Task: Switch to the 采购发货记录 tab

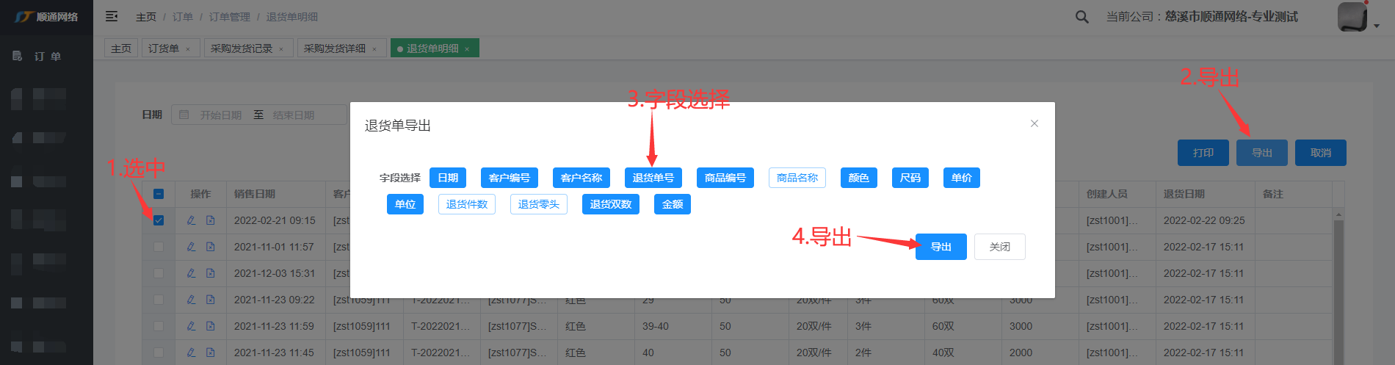Action: (x=241, y=48)
